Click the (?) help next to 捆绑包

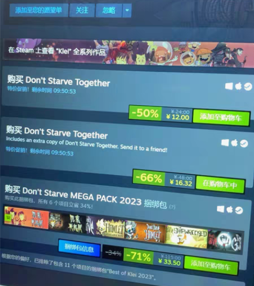click(172, 207)
